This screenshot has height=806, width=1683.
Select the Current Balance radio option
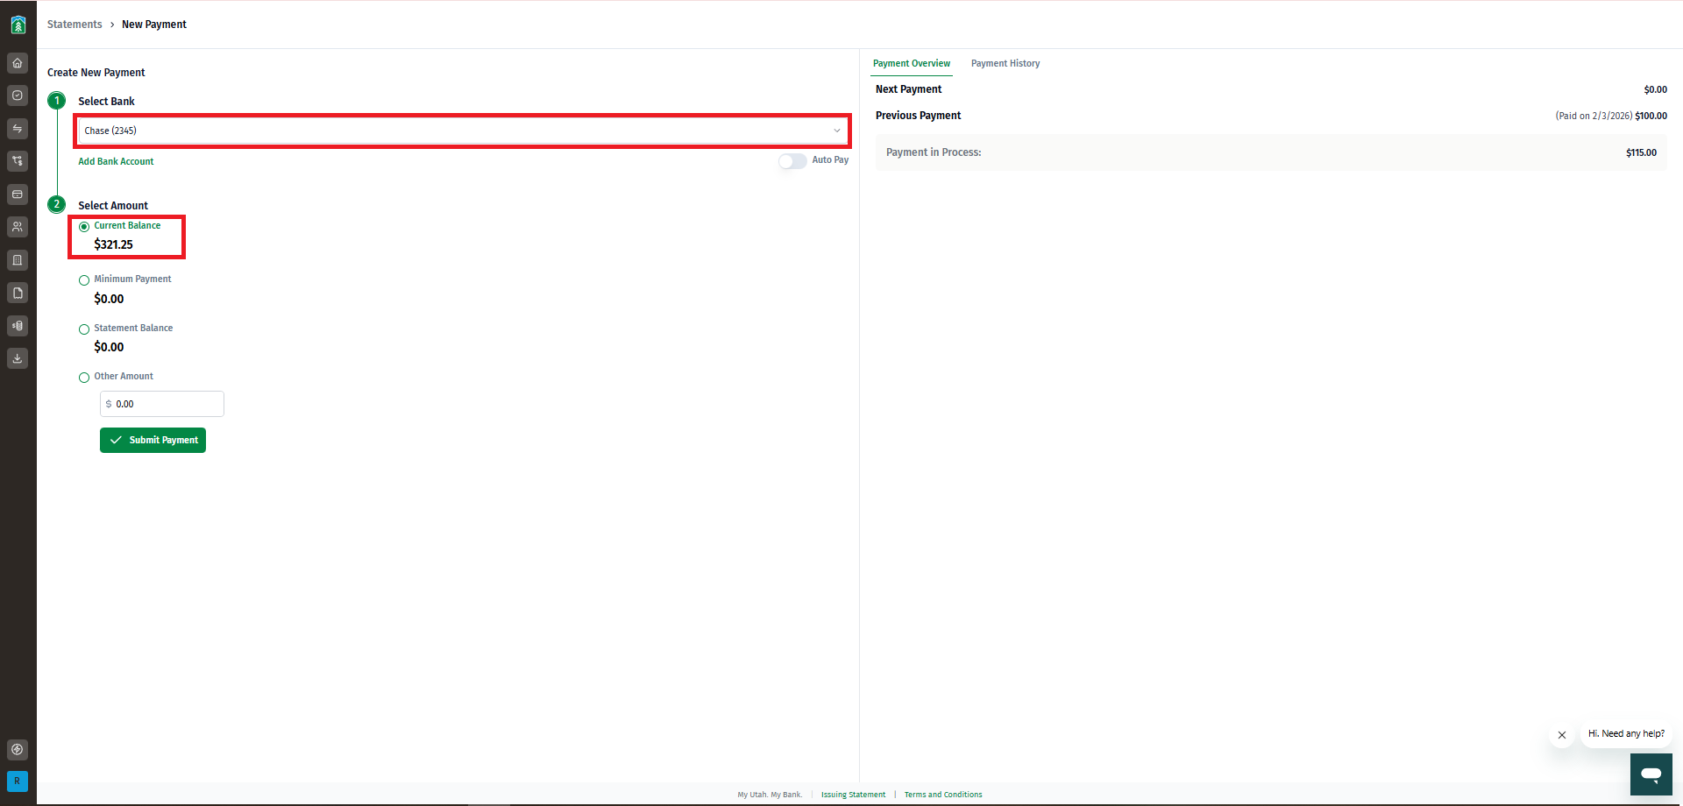(x=84, y=227)
